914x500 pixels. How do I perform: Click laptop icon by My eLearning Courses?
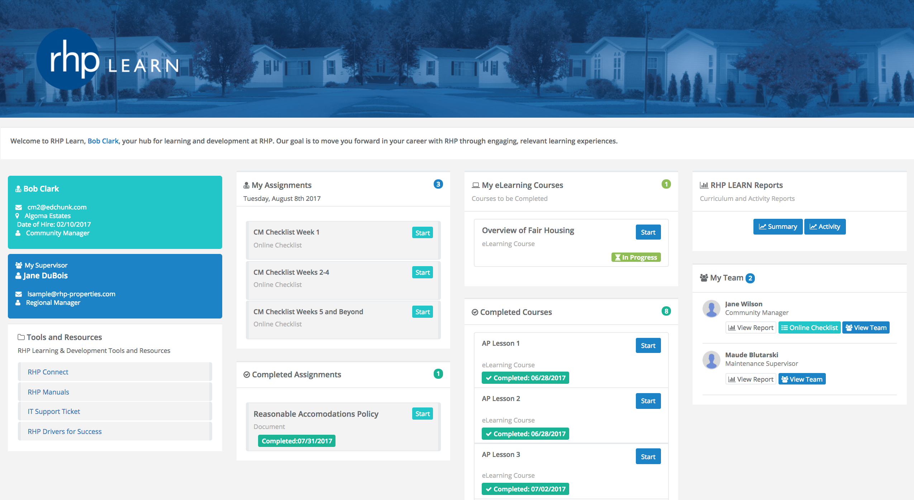pyautogui.click(x=476, y=185)
